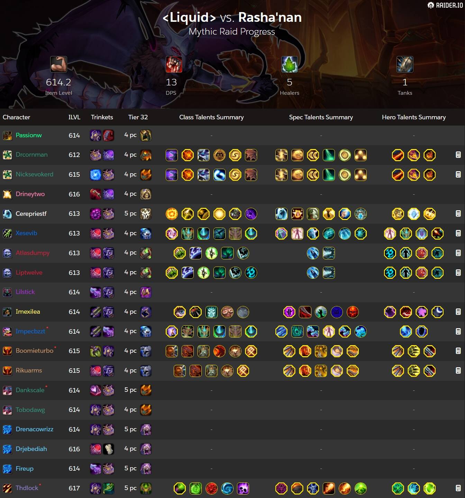Open talent details icon for Thdlock

(458, 488)
